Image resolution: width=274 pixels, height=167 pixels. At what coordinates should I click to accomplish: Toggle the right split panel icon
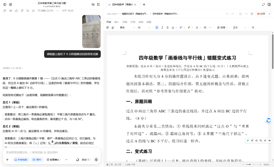coord(269,5)
